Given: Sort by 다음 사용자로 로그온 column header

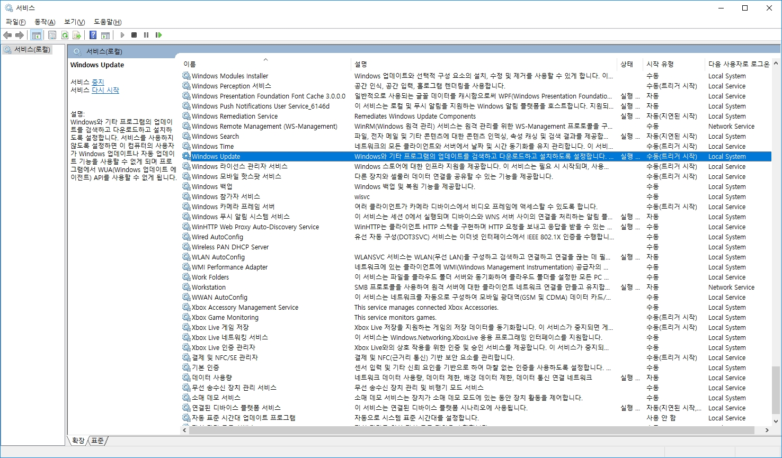Looking at the screenshot, I should pos(738,64).
